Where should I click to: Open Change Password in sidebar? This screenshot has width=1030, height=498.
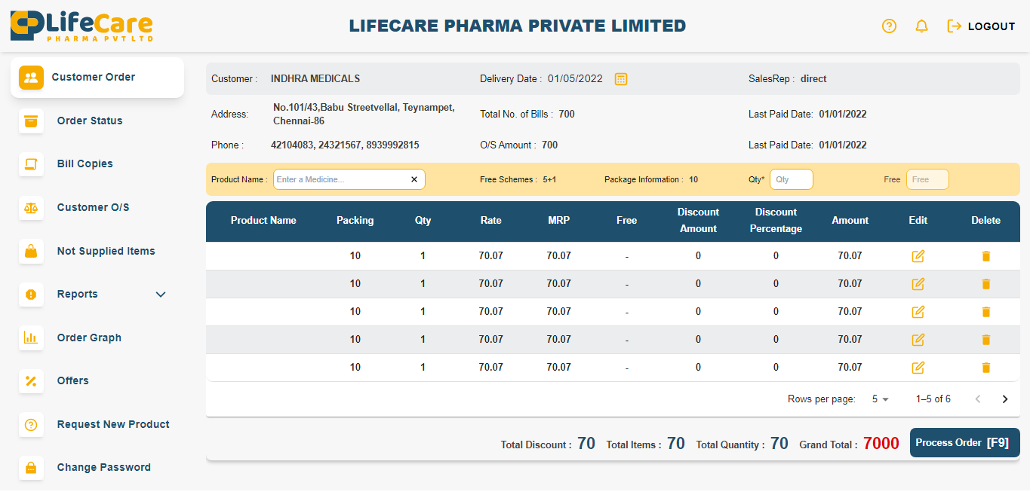pyautogui.click(x=97, y=467)
